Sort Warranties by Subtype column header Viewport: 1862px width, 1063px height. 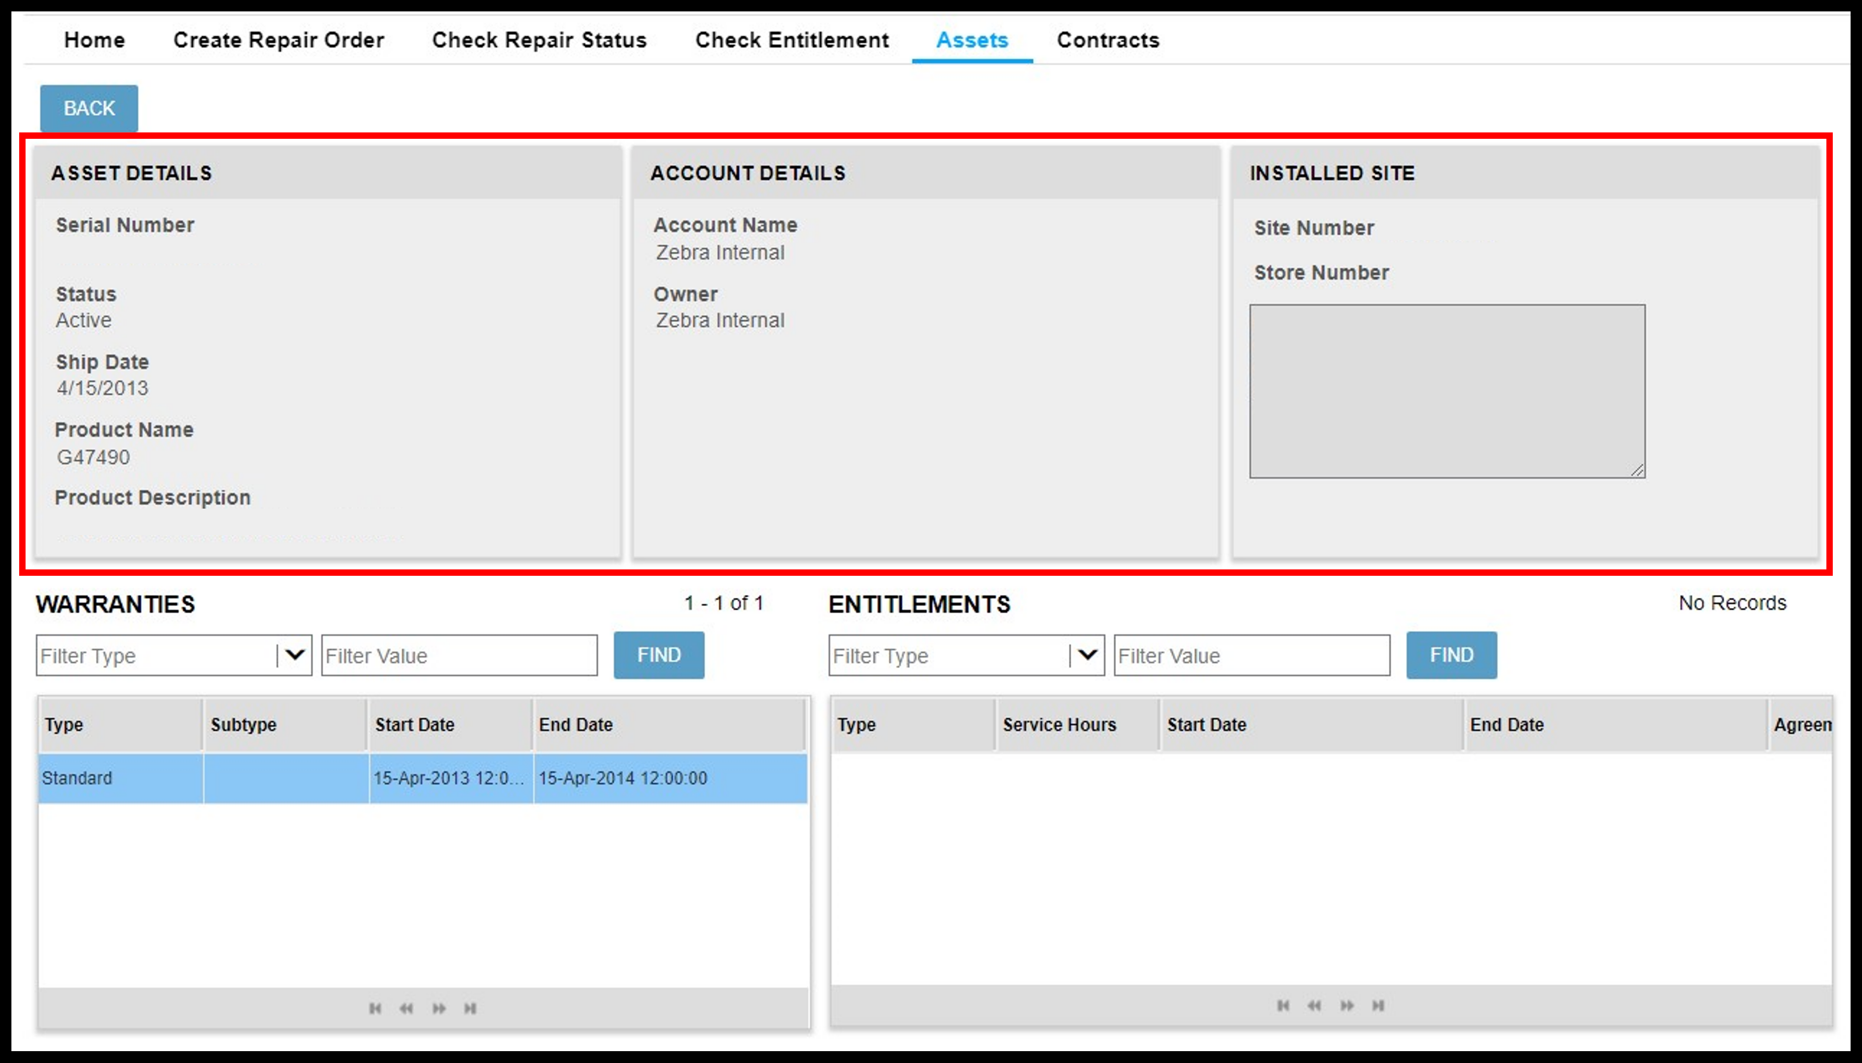point(284,724)
